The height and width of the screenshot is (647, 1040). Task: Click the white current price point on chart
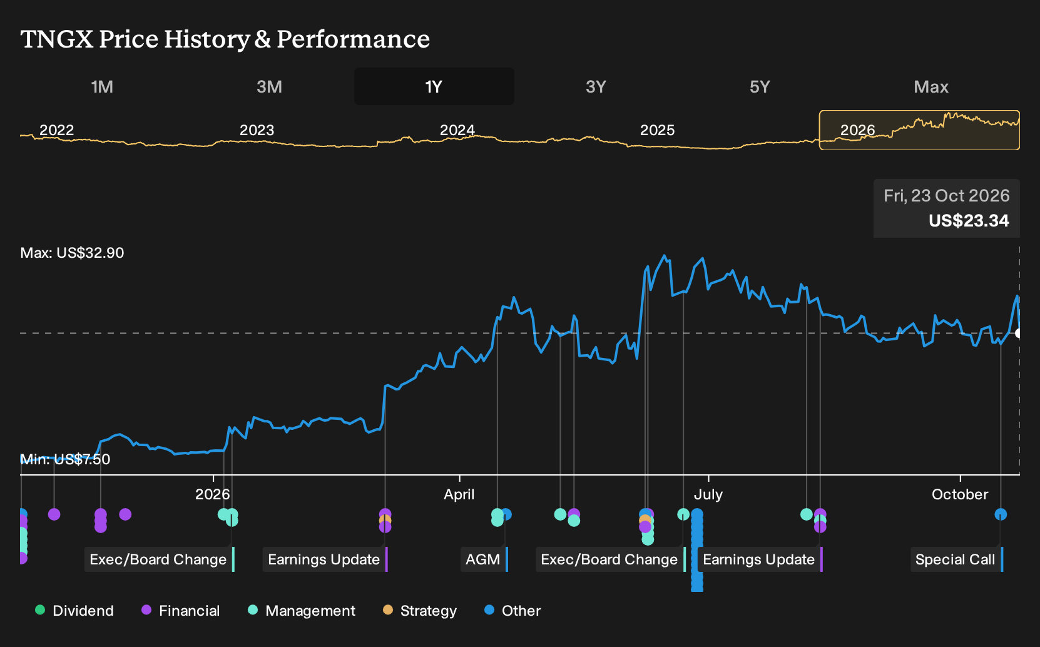click(1019, 333)
